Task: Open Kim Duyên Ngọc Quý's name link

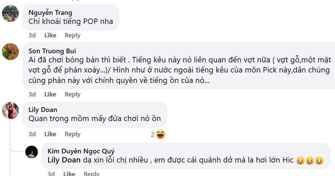Action: (81, 151)
